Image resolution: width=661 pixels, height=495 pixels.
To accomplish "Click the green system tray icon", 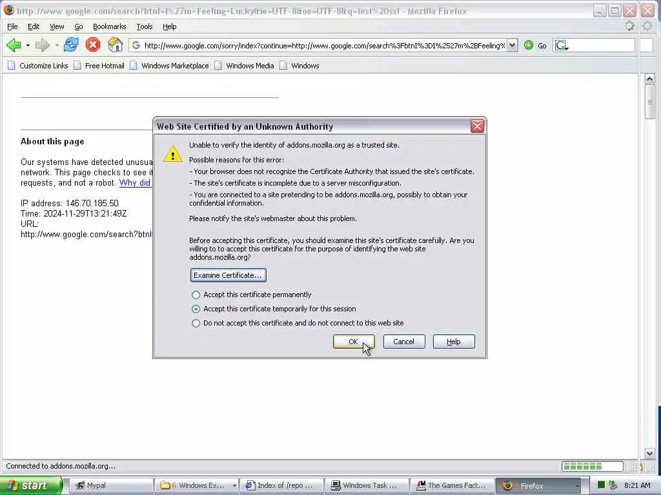I will tap(602, 485).
